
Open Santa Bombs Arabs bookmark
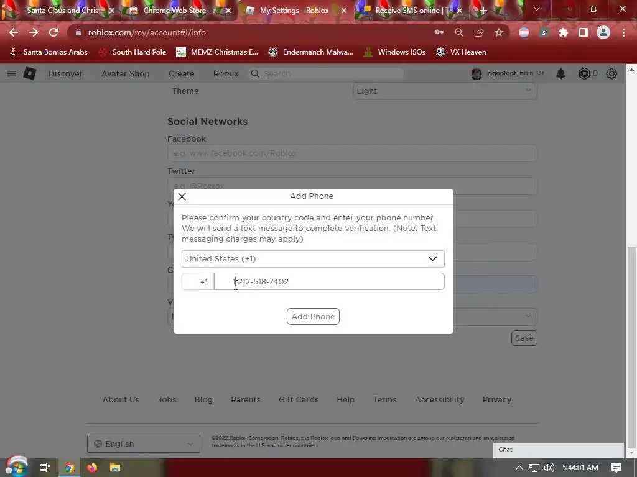coord(49,52)
